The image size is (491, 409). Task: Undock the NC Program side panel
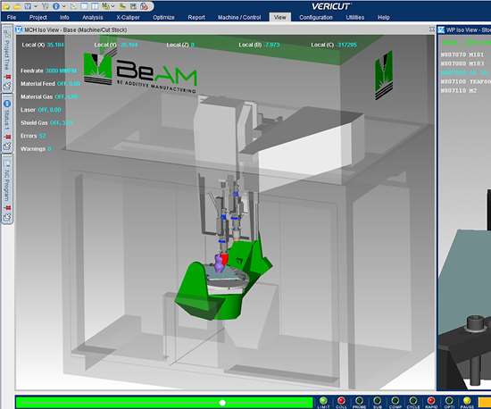[7, 217]
